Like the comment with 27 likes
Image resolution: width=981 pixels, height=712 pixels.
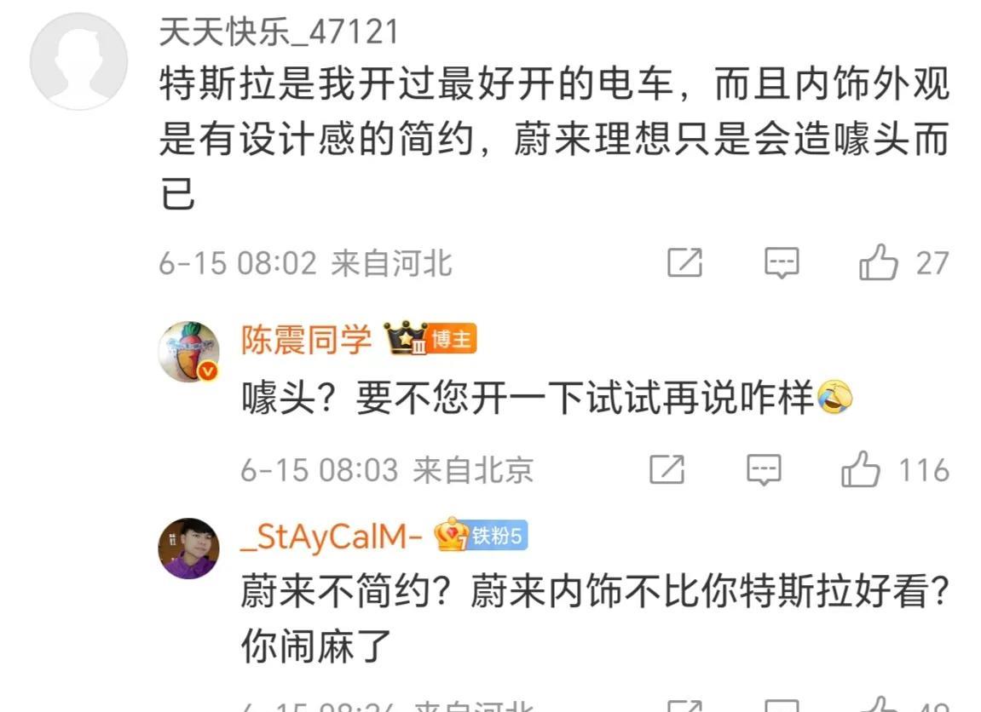tap(879, 262)
